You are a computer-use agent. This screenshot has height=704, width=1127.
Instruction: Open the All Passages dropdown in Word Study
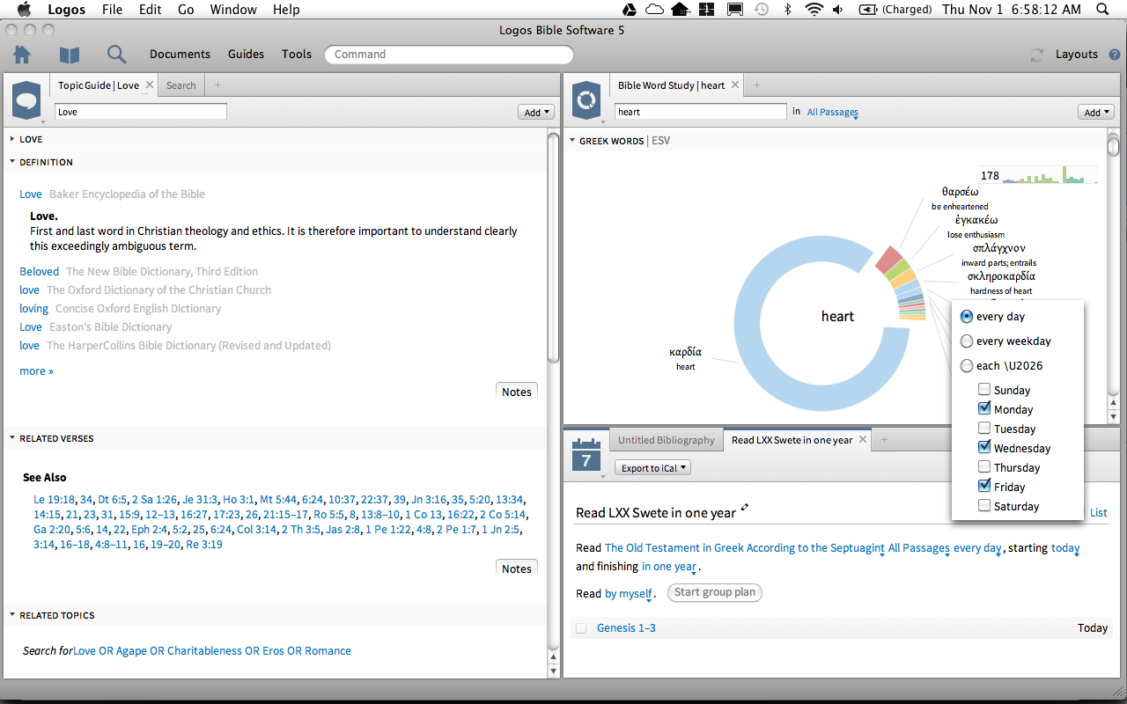point(832,113)
